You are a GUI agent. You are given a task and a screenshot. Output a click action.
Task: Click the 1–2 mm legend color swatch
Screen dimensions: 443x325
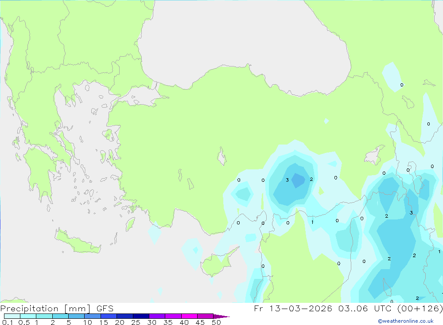44,316
